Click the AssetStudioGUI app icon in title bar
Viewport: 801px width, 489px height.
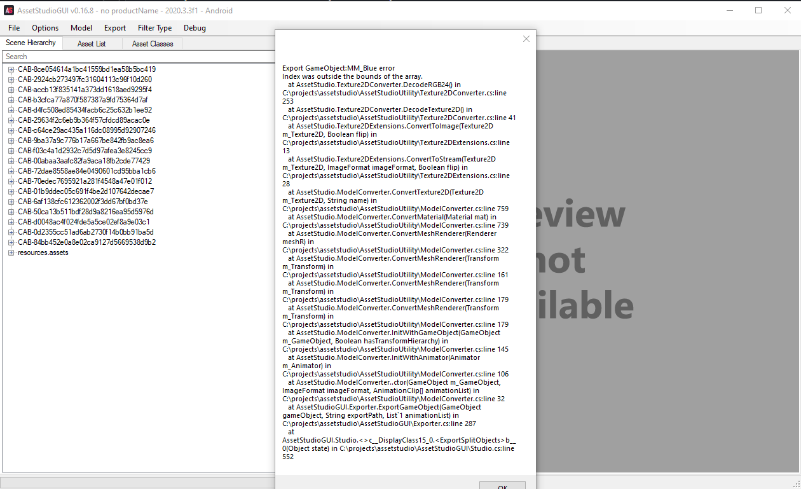click(x=8, y=10)
